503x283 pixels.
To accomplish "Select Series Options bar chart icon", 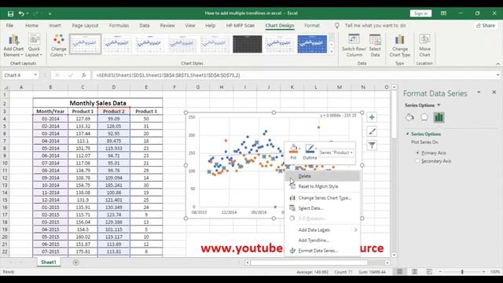I will [439, 117].
